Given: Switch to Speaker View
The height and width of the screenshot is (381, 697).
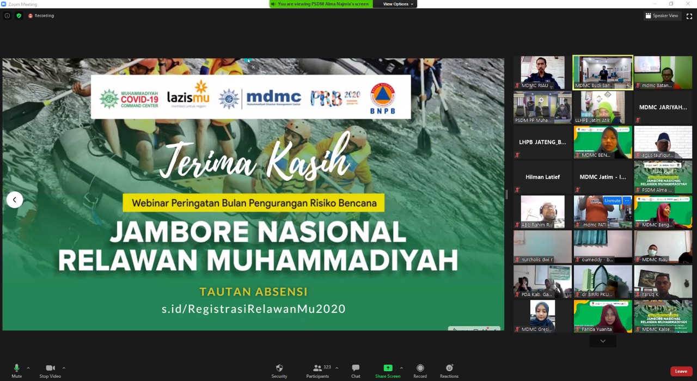Looking at the screenshot, I should 662,15.
